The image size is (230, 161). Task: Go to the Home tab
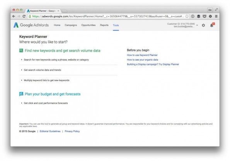[x=57, y=25]
